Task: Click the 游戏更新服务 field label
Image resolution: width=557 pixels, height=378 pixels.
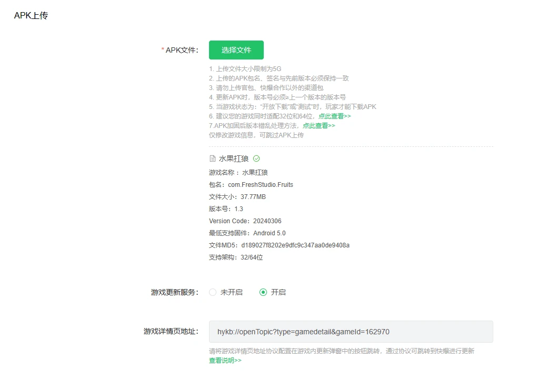Action: click(175, 292)
